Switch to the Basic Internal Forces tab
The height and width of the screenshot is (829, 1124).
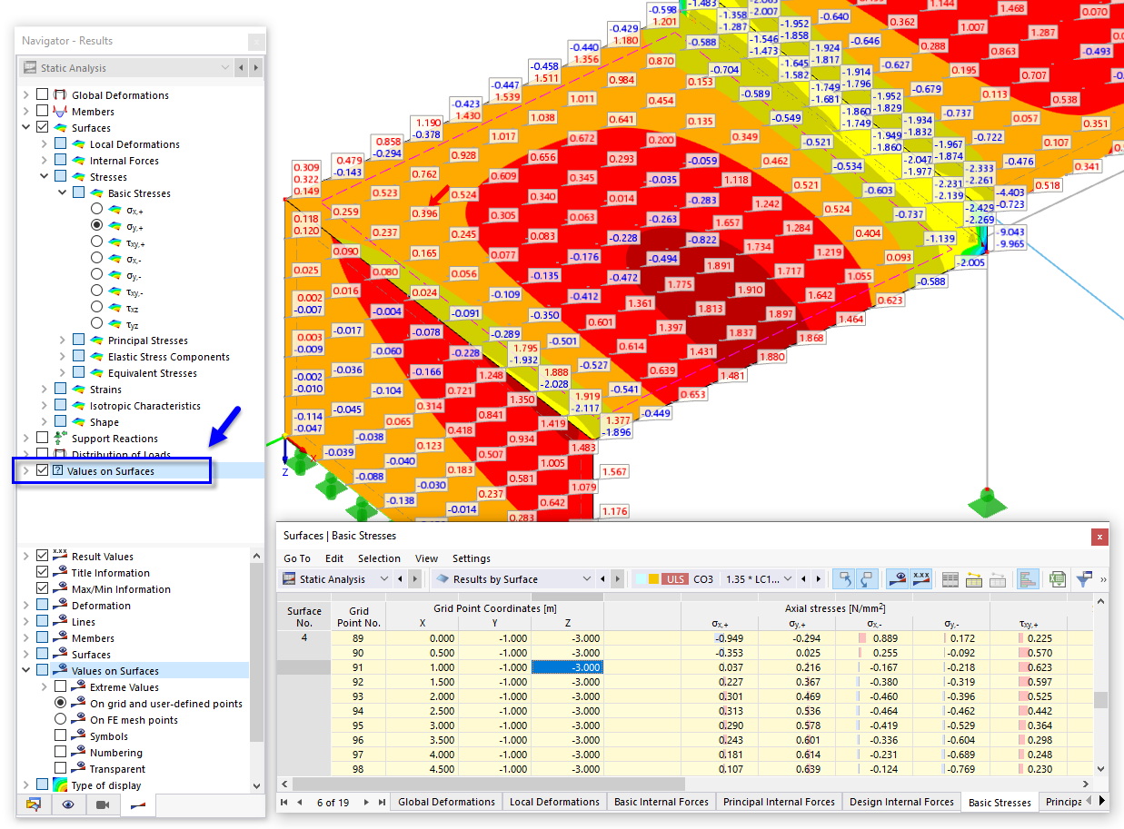[661, 802]
